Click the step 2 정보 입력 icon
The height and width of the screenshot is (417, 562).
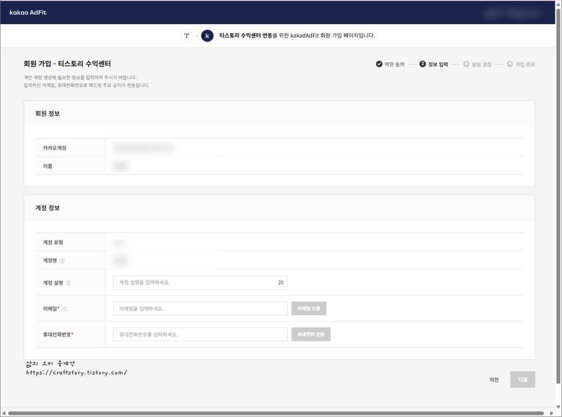[423, 64]
